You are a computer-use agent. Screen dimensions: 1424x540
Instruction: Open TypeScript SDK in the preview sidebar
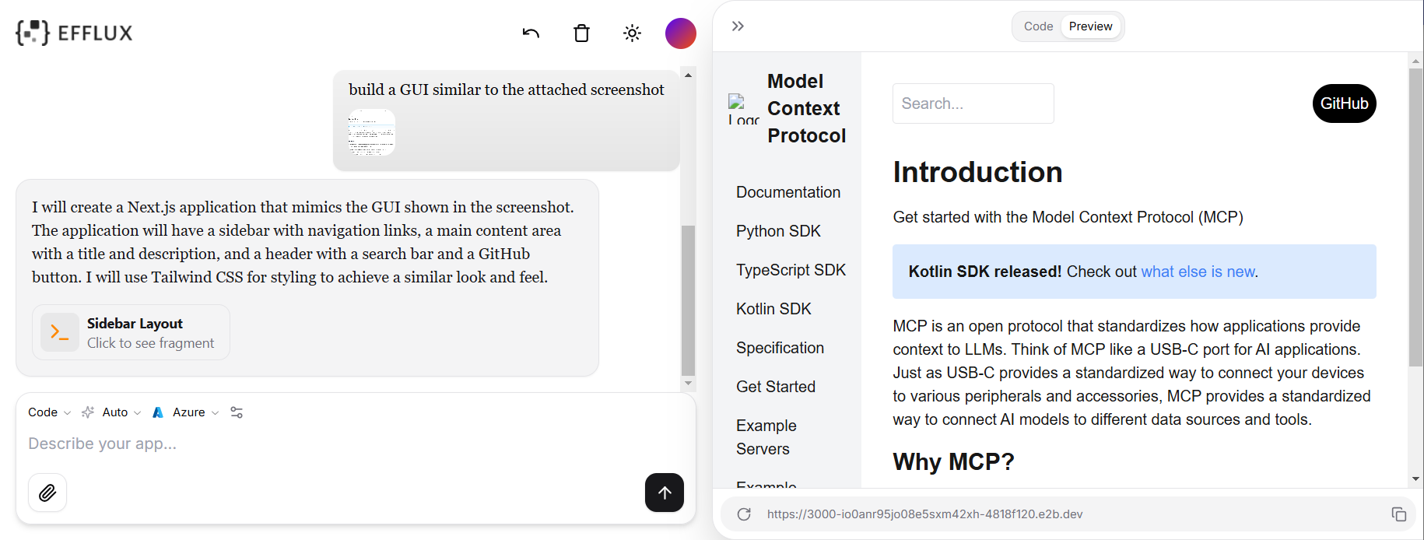[791, 270]
